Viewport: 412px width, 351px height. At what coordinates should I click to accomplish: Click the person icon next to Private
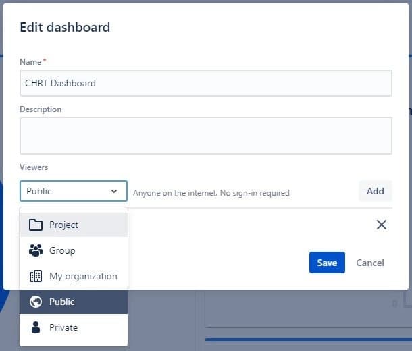point(36,327)
